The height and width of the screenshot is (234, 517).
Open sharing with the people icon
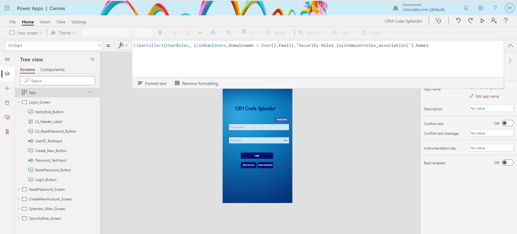(x=494, y=21)
